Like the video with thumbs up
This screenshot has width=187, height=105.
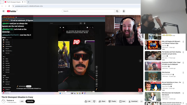click(x=88, y=101)
